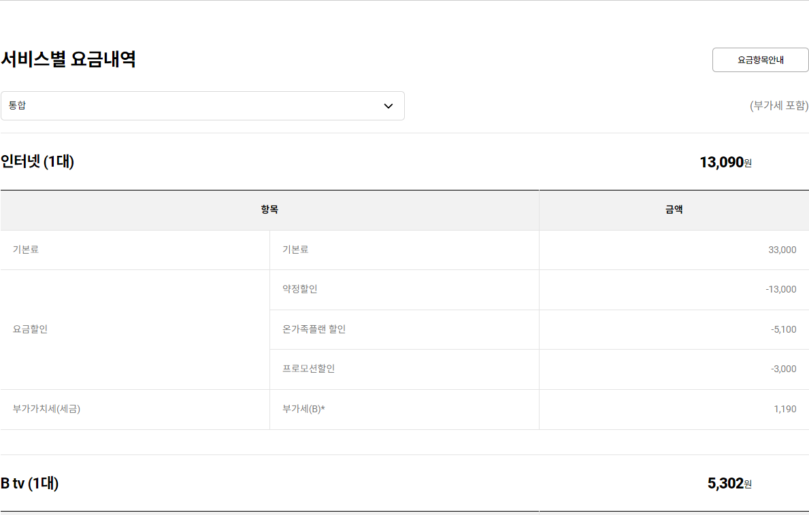
Task: Open the 통합 service dropdown
Action: pyautogui.click(x=202, y=106)
